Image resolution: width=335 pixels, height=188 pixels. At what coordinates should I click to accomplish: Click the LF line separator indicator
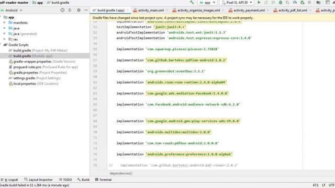pyautogui.click(x=323, y=185)
